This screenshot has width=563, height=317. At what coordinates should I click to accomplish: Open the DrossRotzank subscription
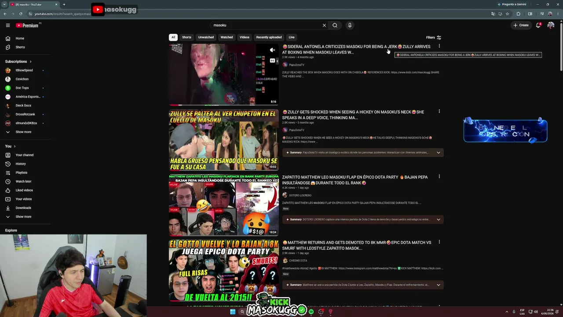[x=25, y=114]
